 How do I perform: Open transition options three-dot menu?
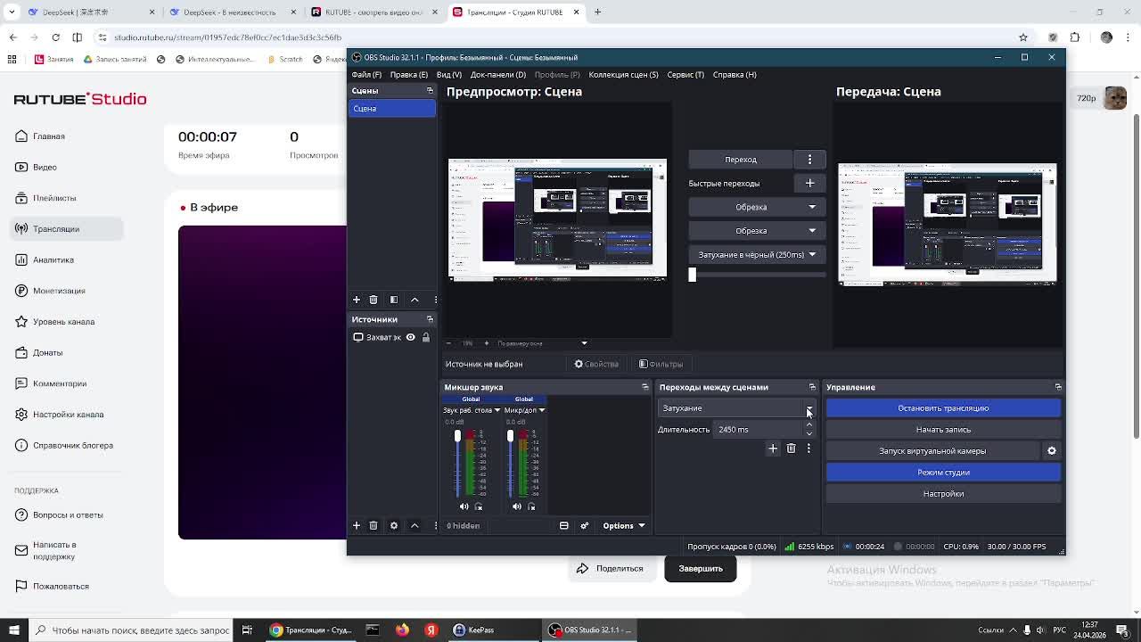809,160
